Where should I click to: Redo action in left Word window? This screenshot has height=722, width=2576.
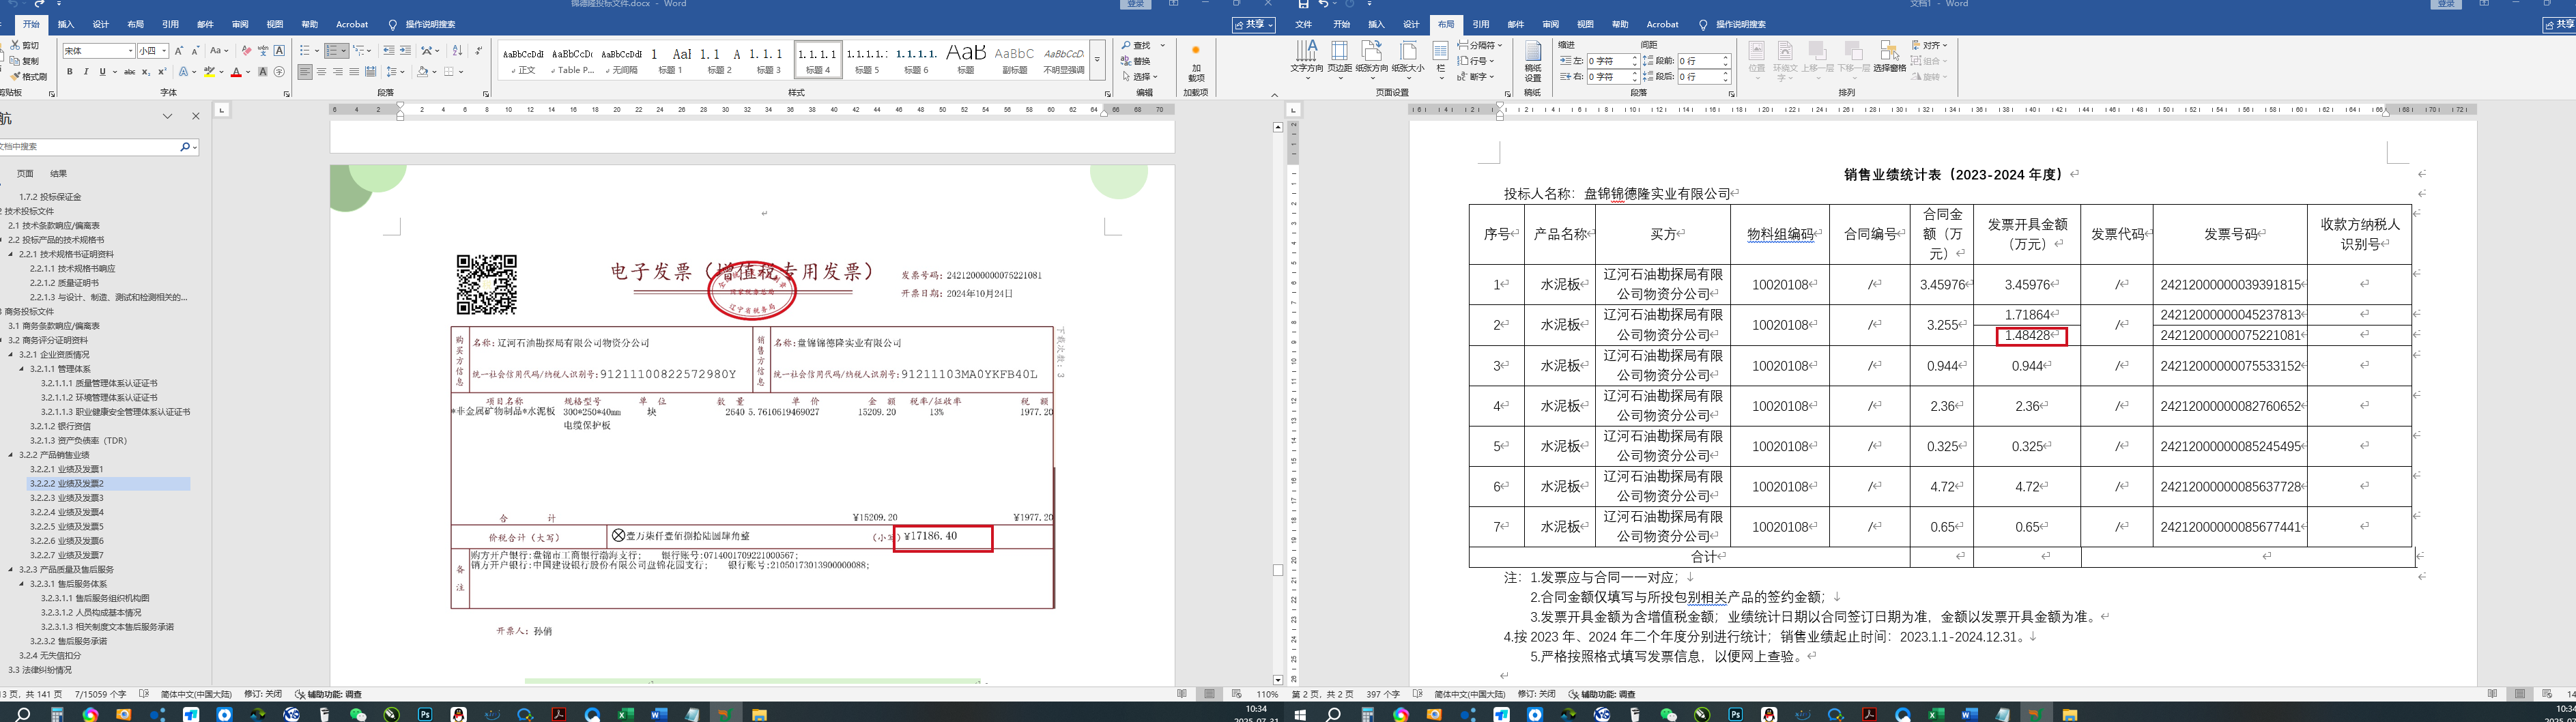(40, 4)
